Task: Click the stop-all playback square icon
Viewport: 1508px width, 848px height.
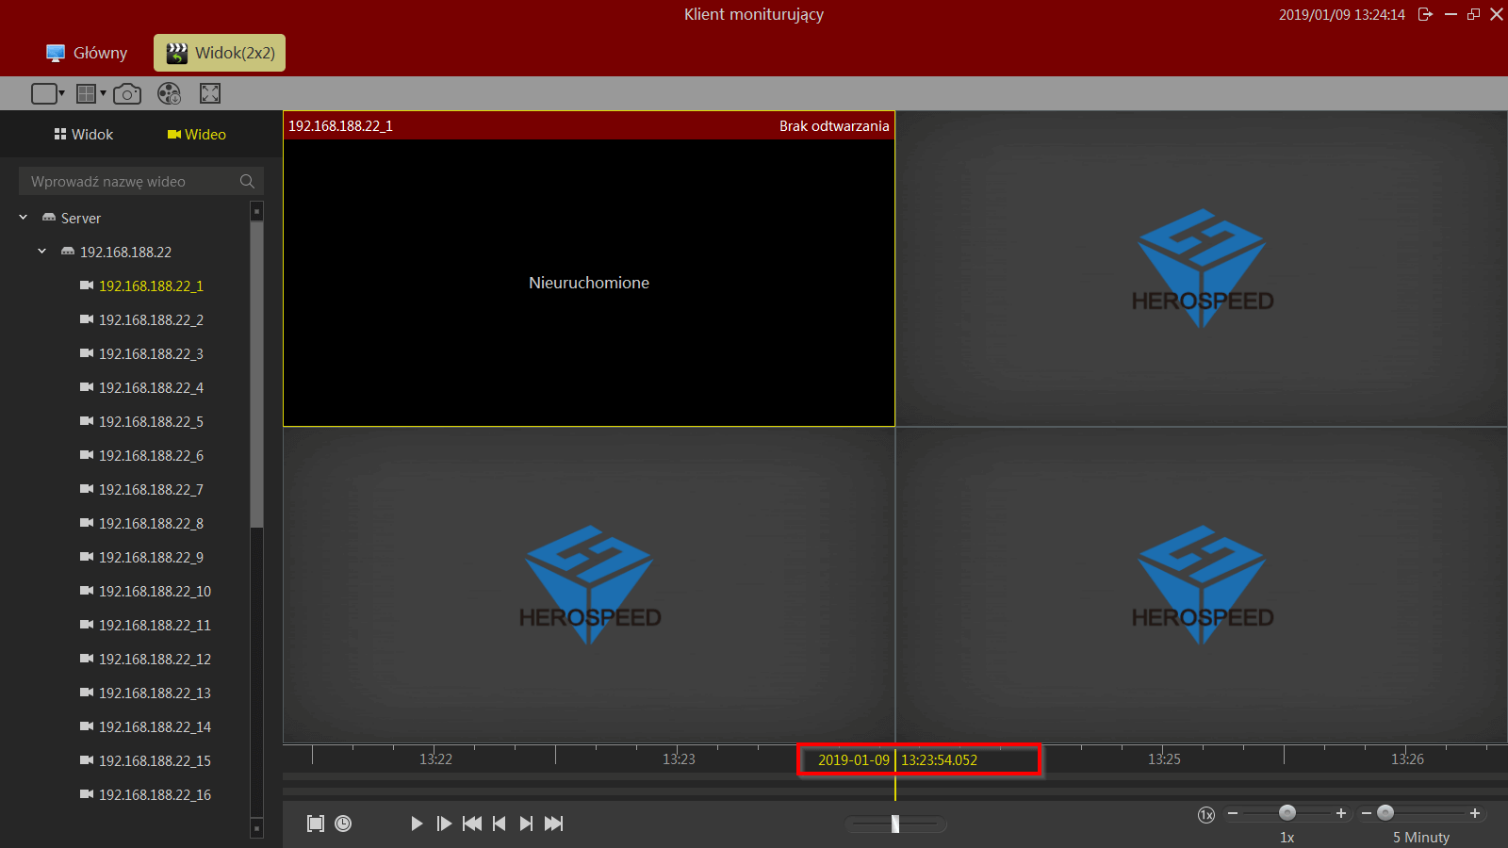Action: tap(316, 824)
